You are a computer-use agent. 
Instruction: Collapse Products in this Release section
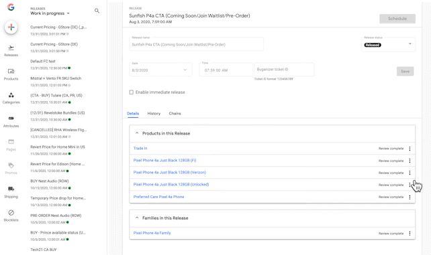pos(137,133)
